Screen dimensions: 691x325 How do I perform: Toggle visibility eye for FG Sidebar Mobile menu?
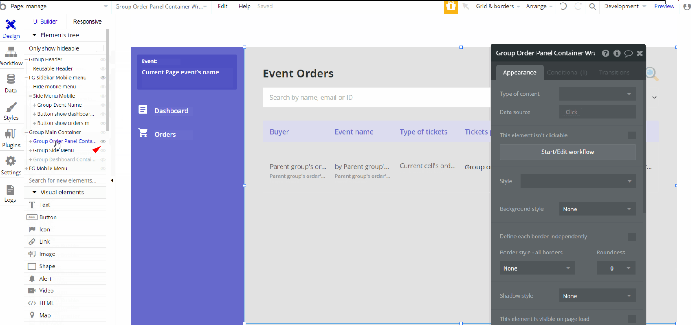click(103, 78)
